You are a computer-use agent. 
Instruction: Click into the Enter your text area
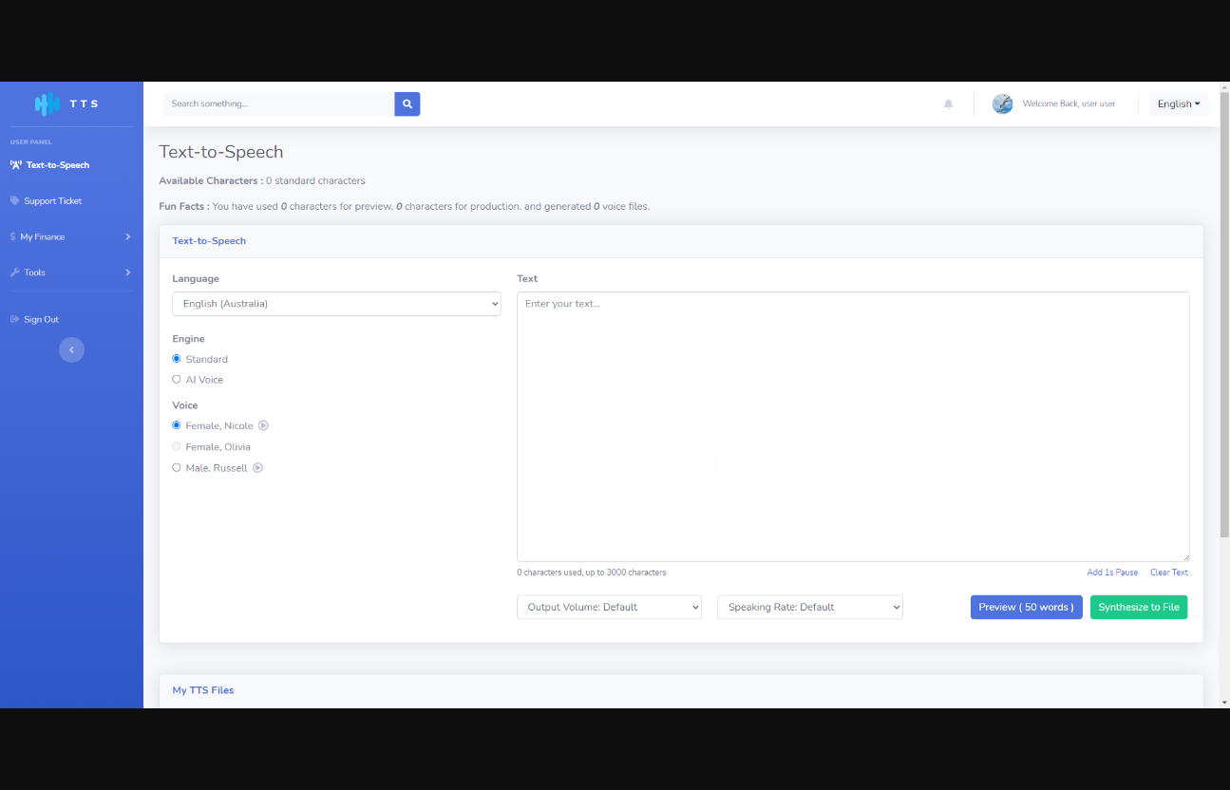pos(853,426)
